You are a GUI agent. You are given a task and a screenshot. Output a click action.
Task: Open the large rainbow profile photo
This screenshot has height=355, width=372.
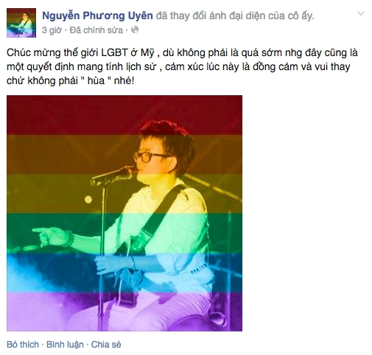pos(124,213)
